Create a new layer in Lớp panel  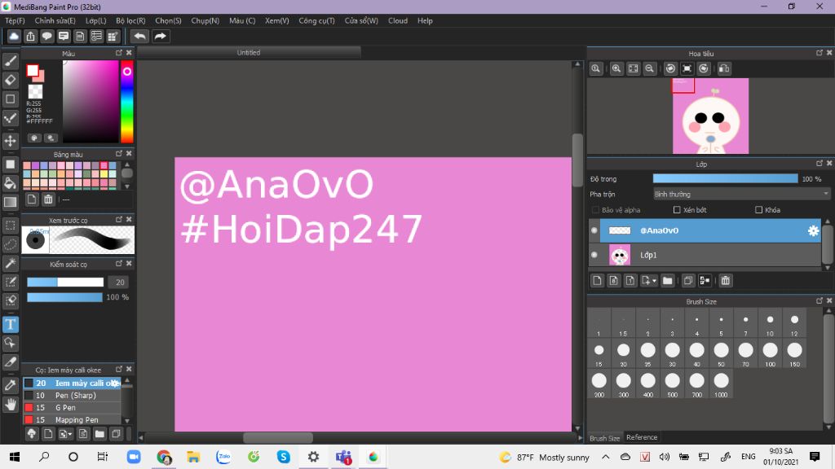click(x=597, y=280)
